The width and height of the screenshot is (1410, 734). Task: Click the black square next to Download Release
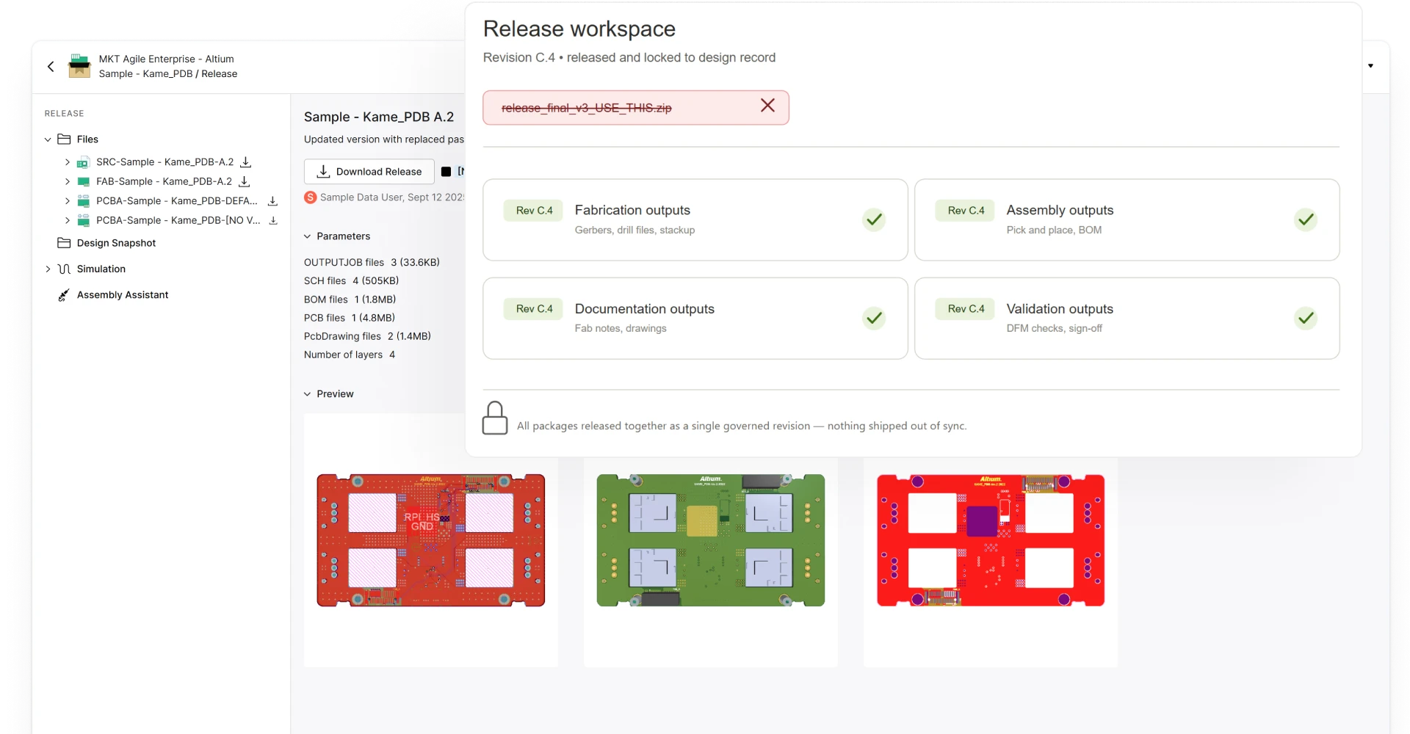pyautogui.click(x=446, y=172)
